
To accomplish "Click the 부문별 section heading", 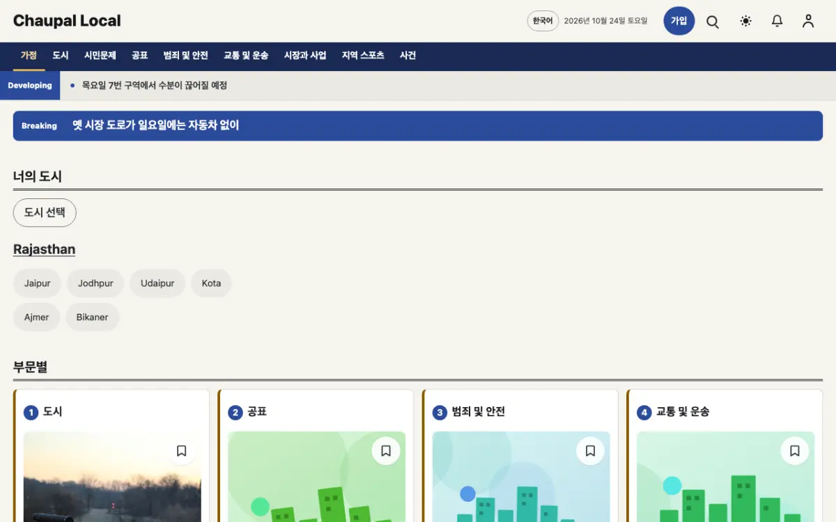I will 30,367.
